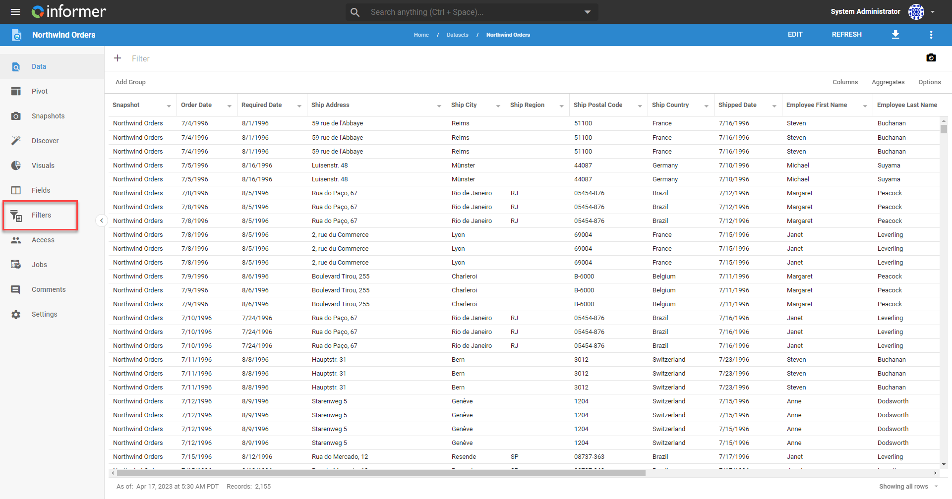Image resolution: width=952 pixels, height=499 pixels.
Task: Click the Settings gear icon
Action: tap(16, 314)
